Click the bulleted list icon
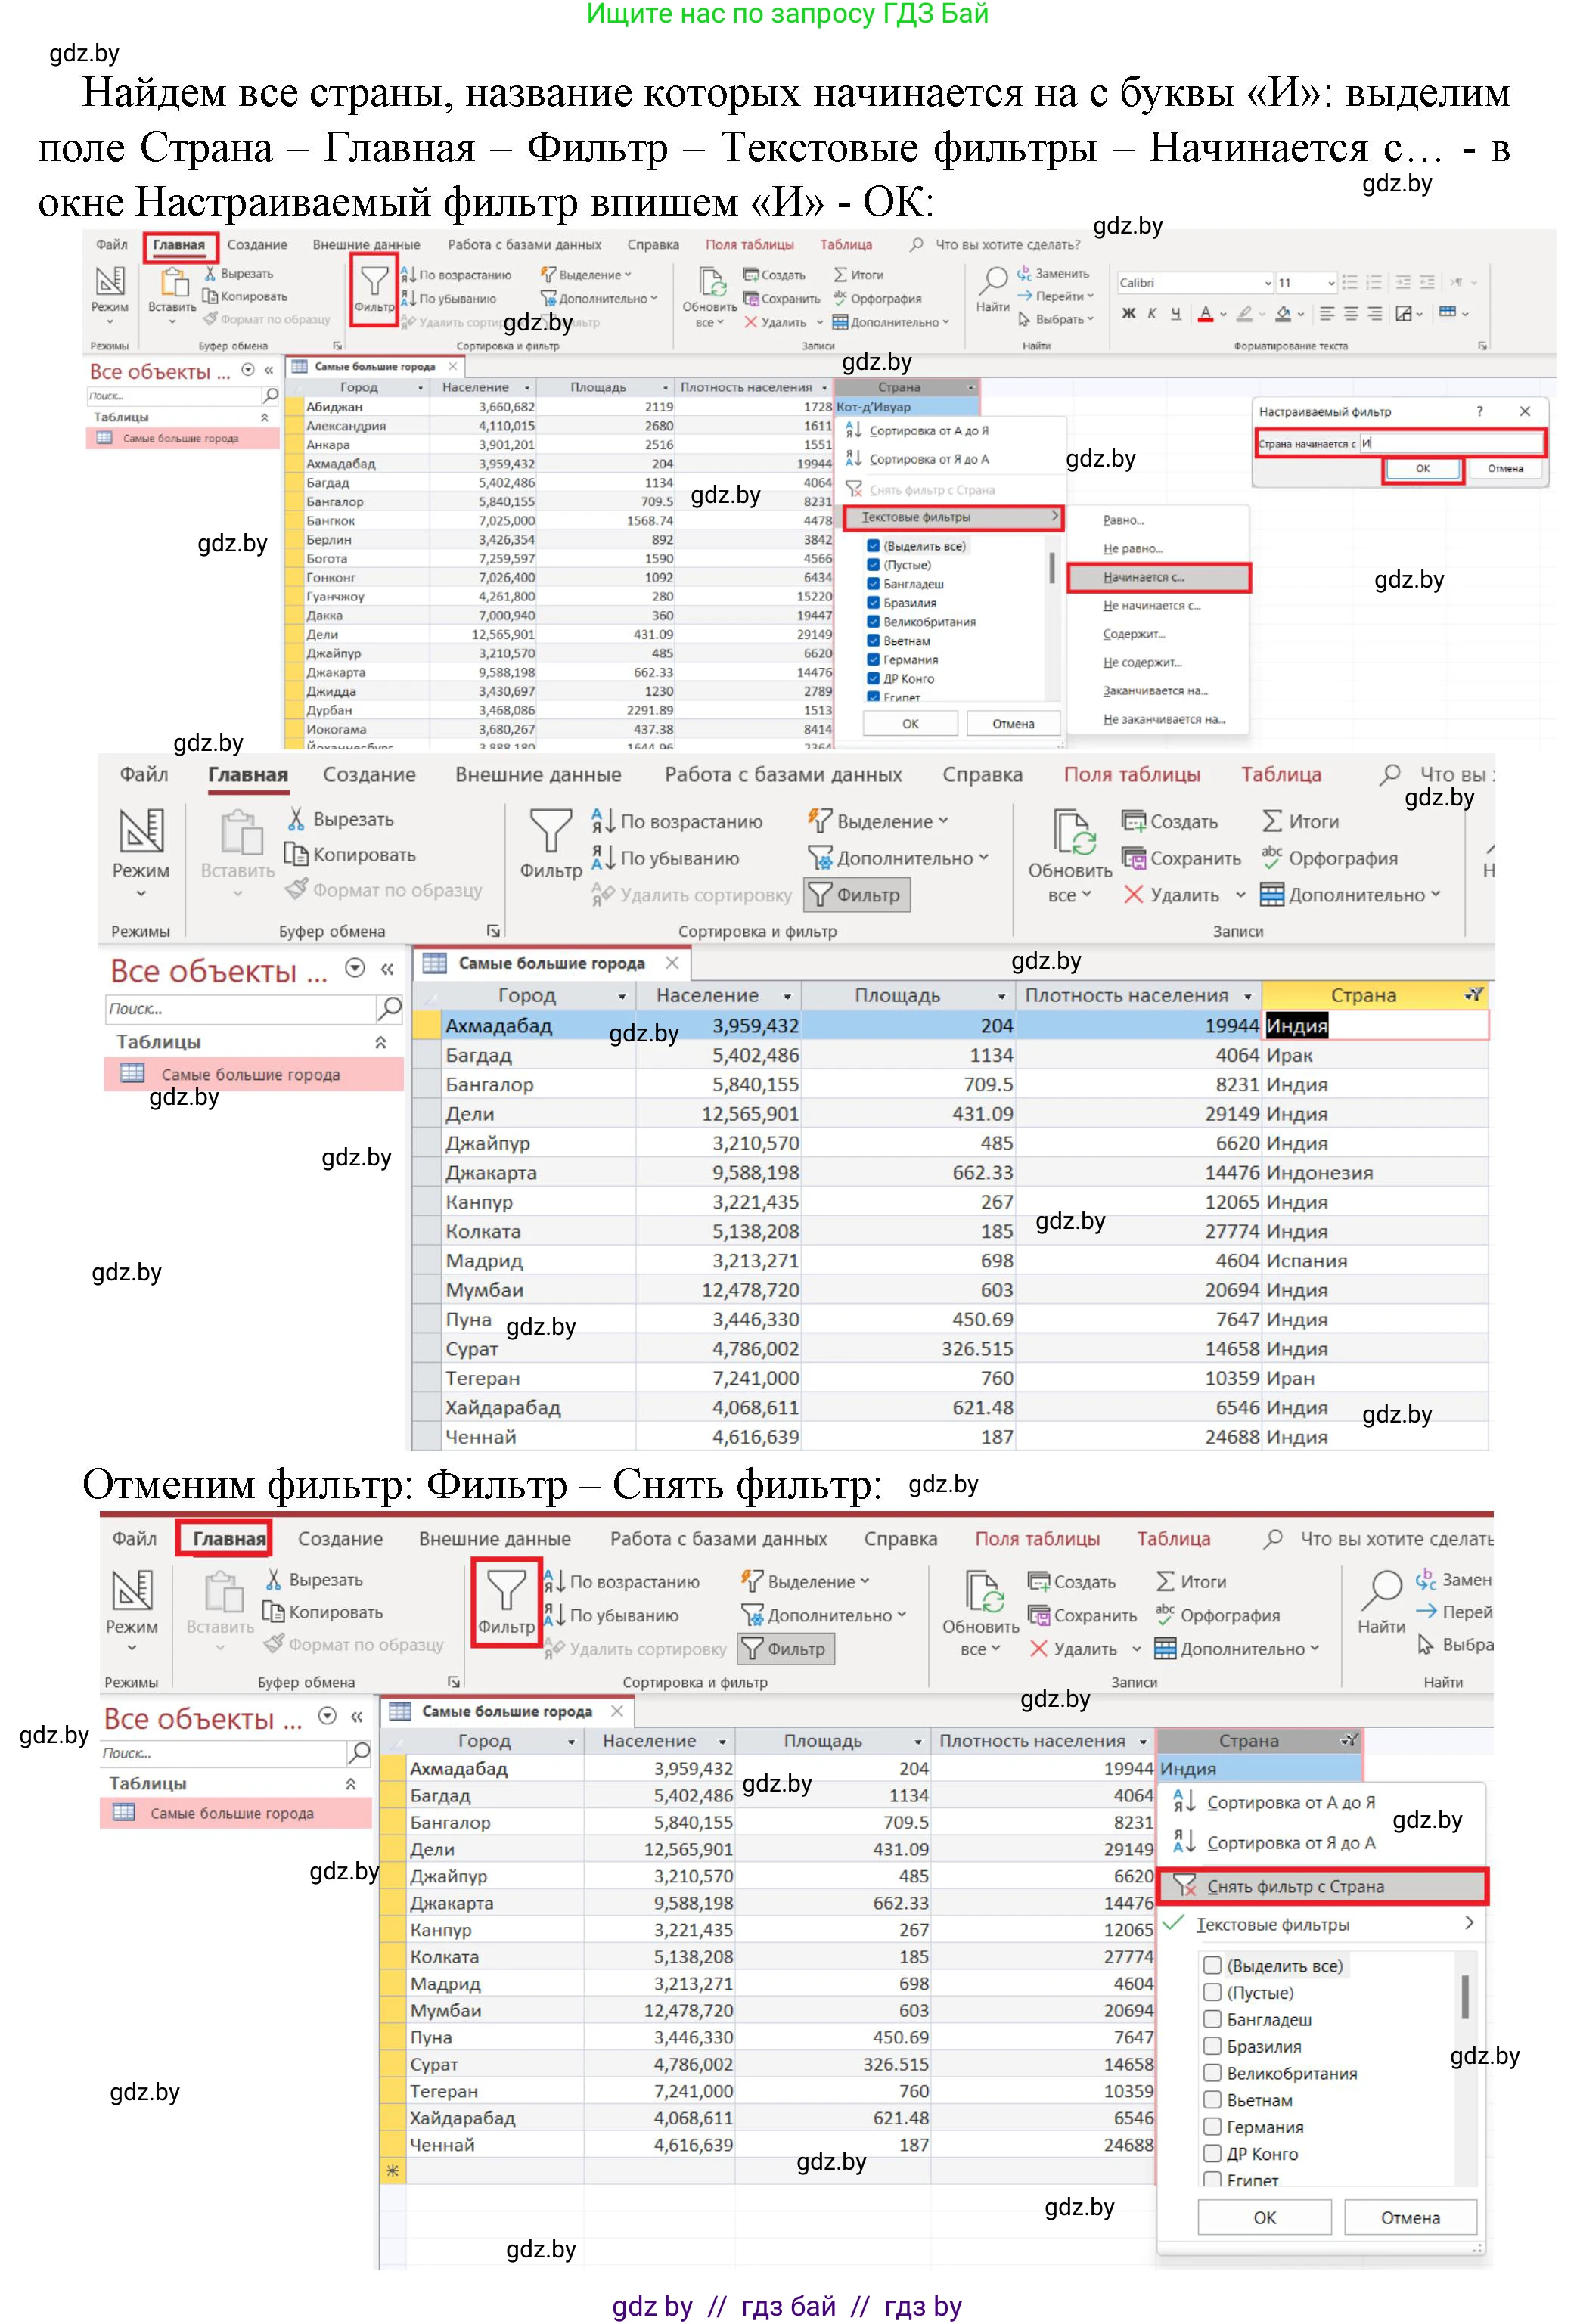Image resolution: width=1577 pixels, height=2324 pixels. (1350, 283)
